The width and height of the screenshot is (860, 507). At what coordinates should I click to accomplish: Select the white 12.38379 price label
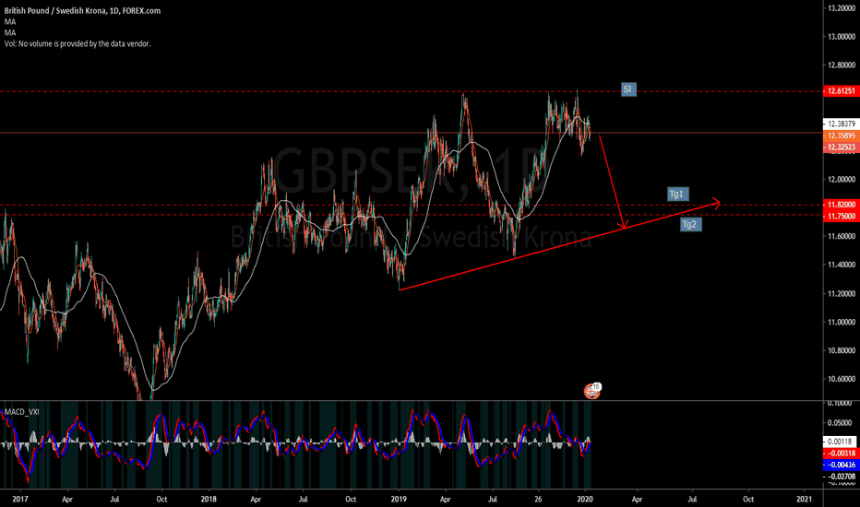pos(842,124)
